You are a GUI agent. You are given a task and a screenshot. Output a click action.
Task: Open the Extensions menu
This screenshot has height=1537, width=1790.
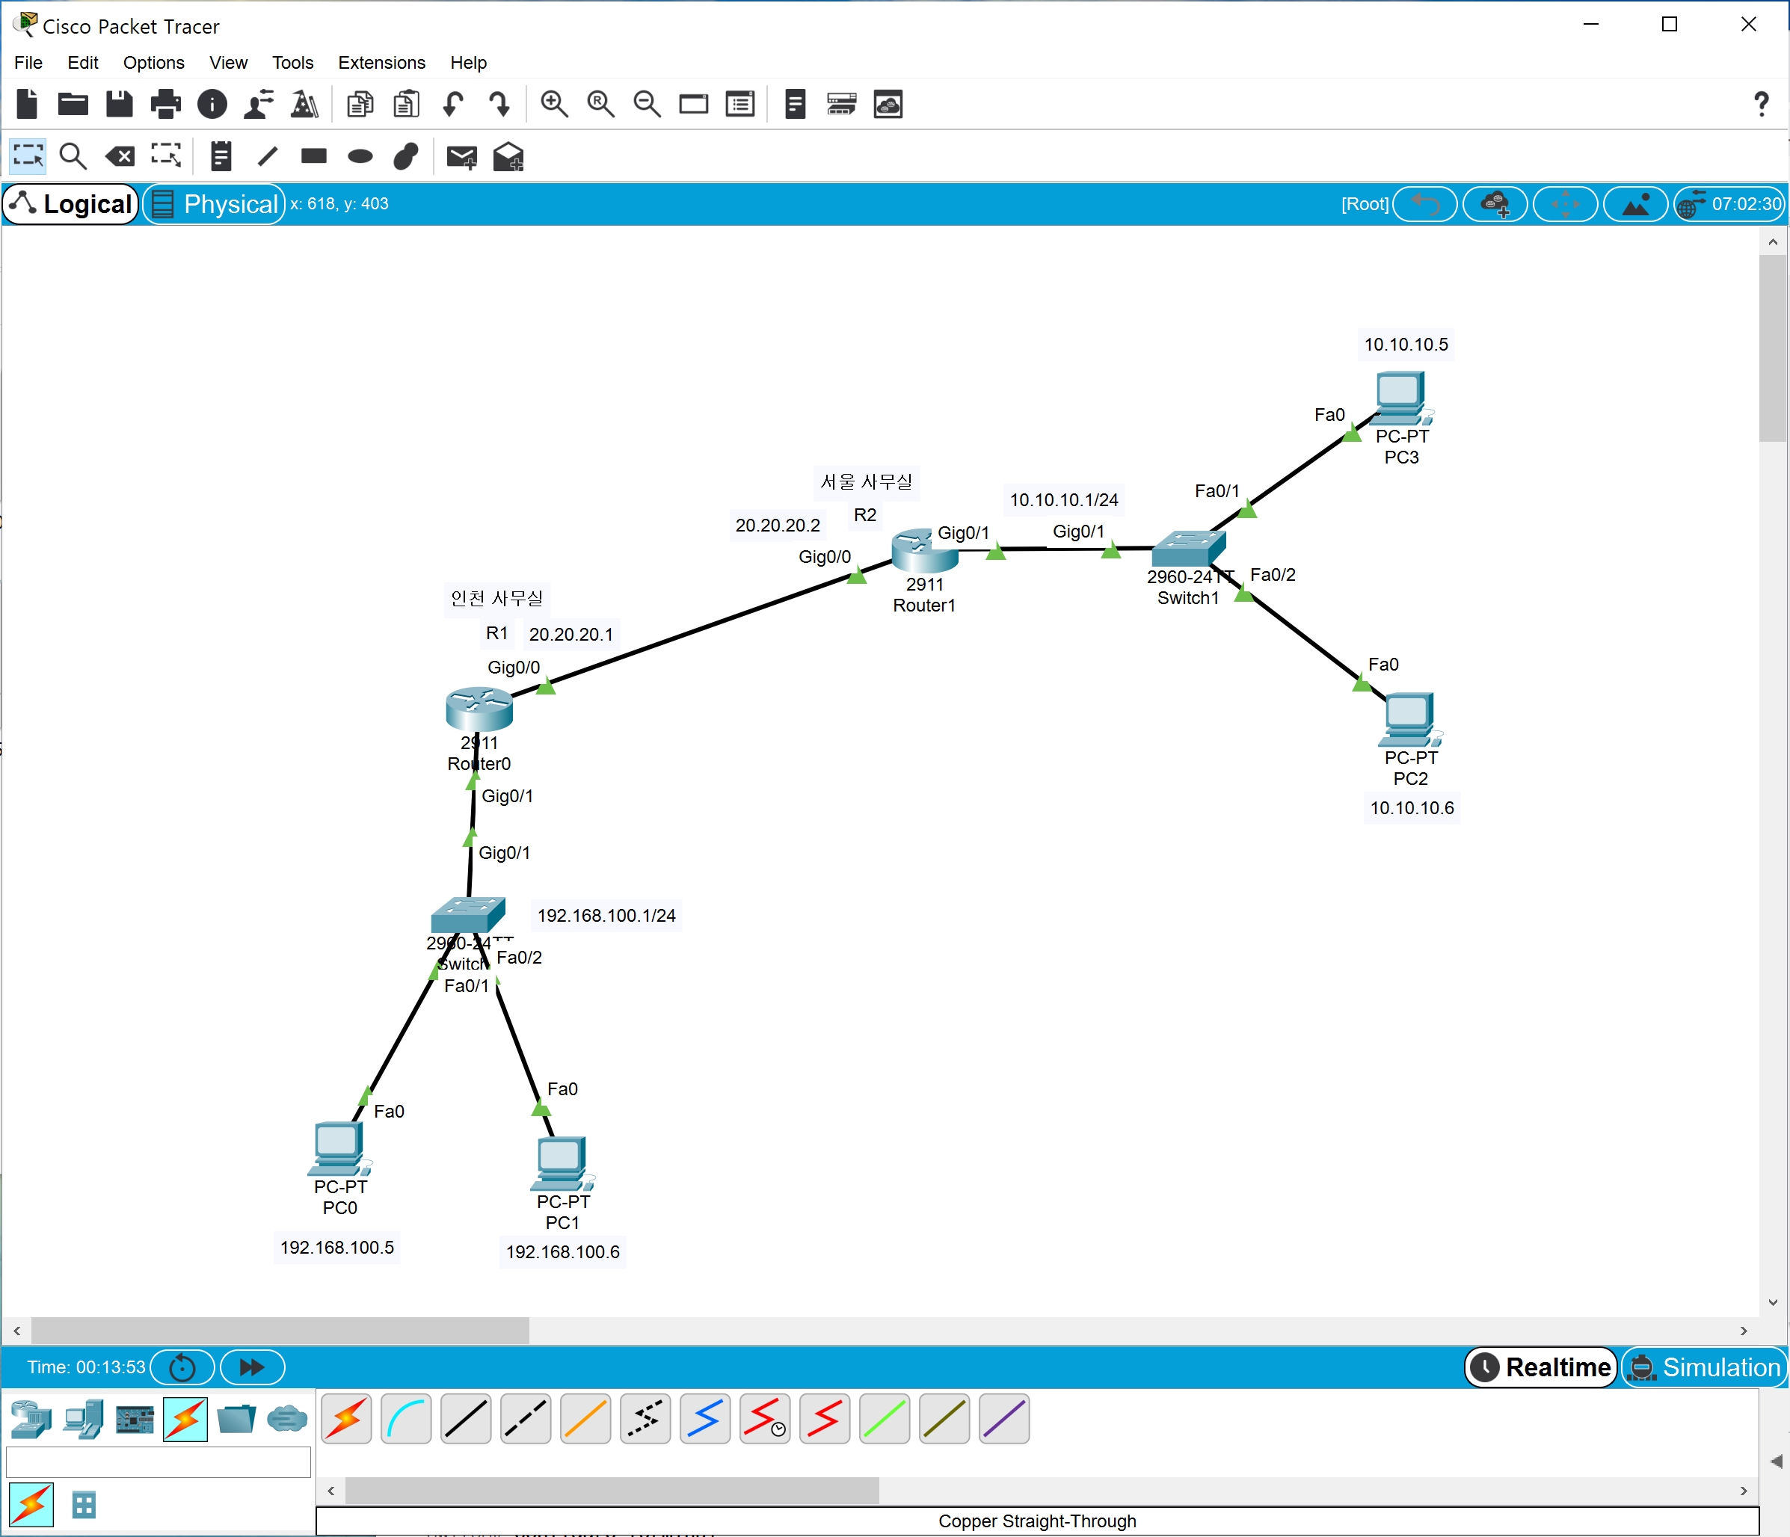[x=381, y=62]
